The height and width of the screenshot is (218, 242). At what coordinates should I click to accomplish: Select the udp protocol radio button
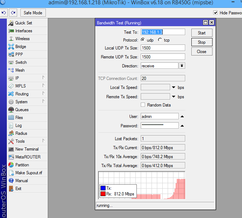[x=143, y=40]
